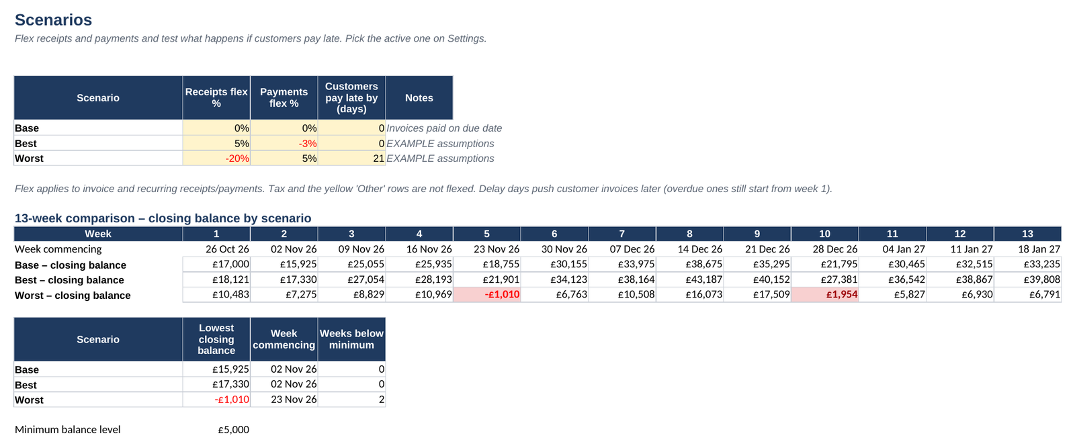The image size is (1075, 448).
Task: Click the week commencing 07 Dec 26 cell
Action: pos(622,249)
